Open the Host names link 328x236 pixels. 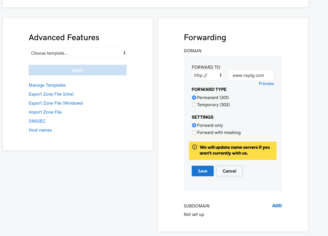[40, 130]
